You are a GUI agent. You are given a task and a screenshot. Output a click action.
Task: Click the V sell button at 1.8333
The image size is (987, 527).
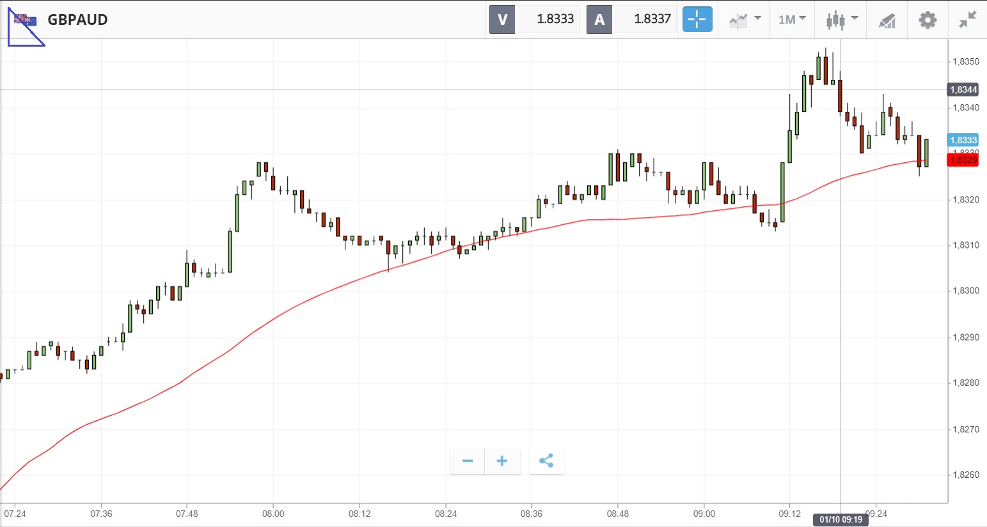(502, 19)
